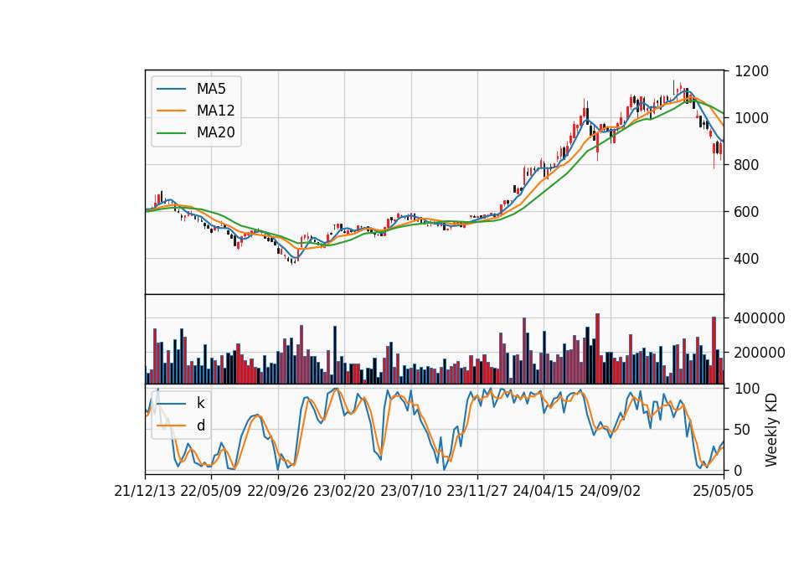Click the 24/09/02 date label
Viewport: 804px width, 578px height.
(611, 491)
